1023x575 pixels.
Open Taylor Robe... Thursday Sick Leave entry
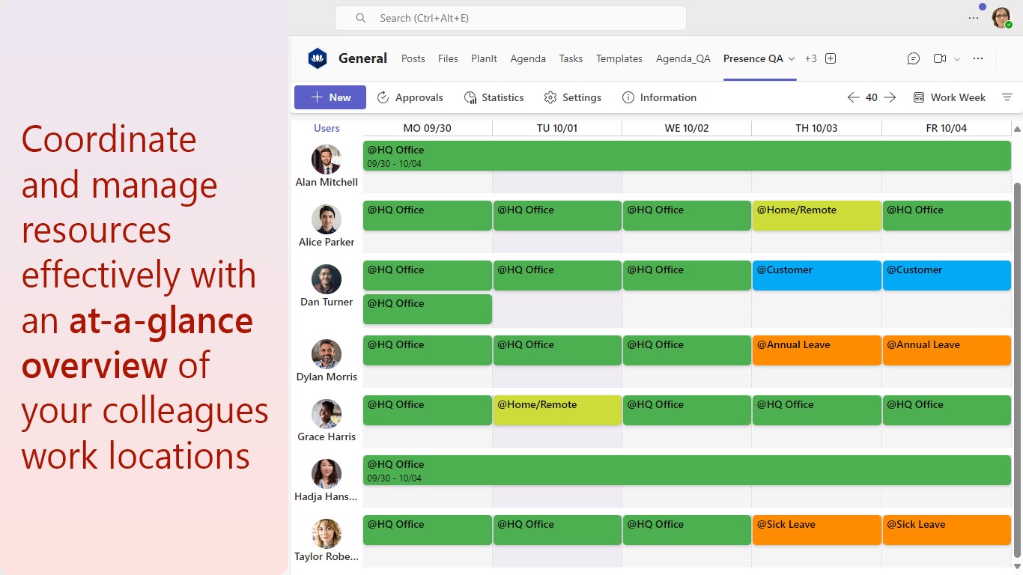(x=816, y=530)
